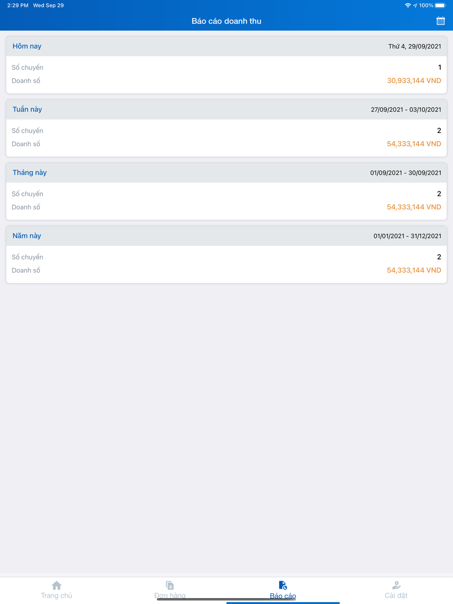Tap the Trang chủ home icon
Image resolution: width=453 pixels, height=604 pixels.
57,585
